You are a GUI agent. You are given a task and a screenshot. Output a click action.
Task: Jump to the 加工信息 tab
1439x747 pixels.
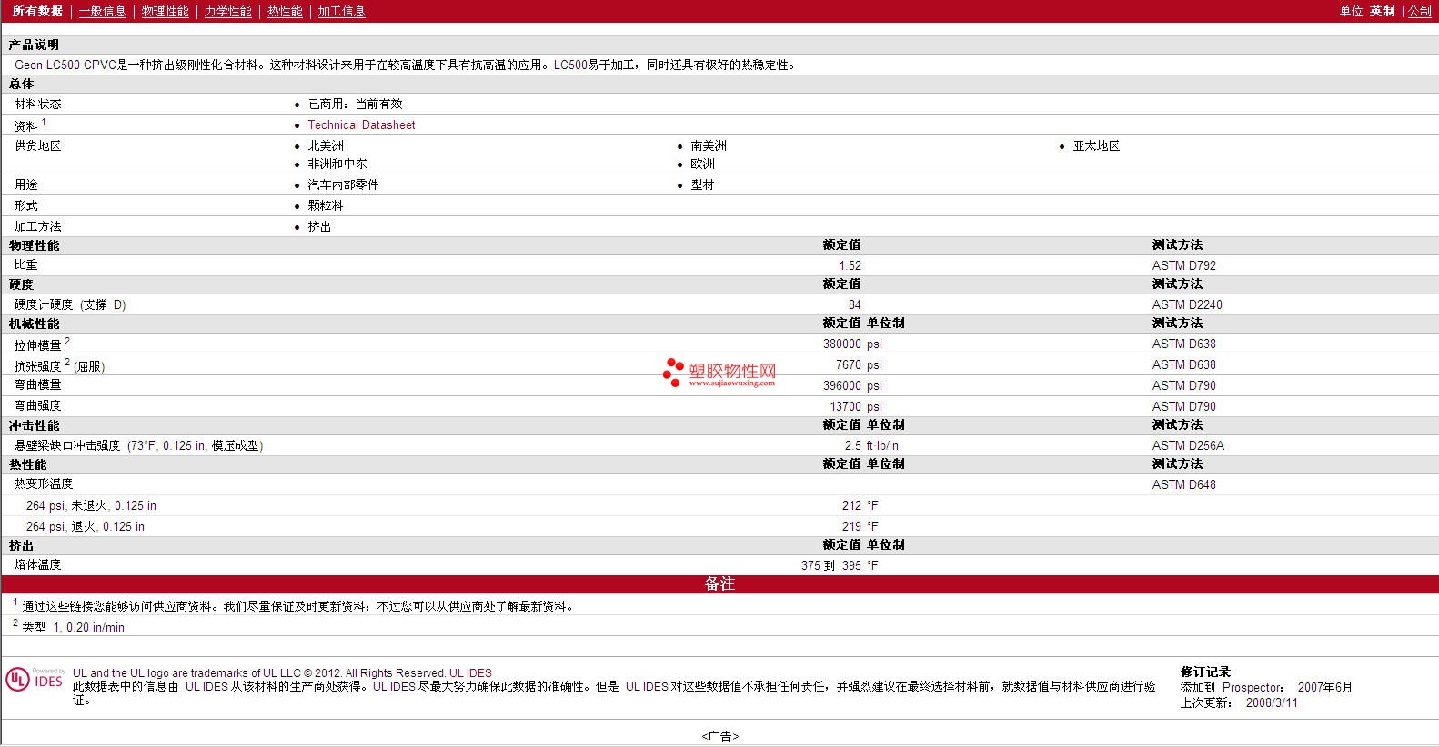(x=341, y=11)
